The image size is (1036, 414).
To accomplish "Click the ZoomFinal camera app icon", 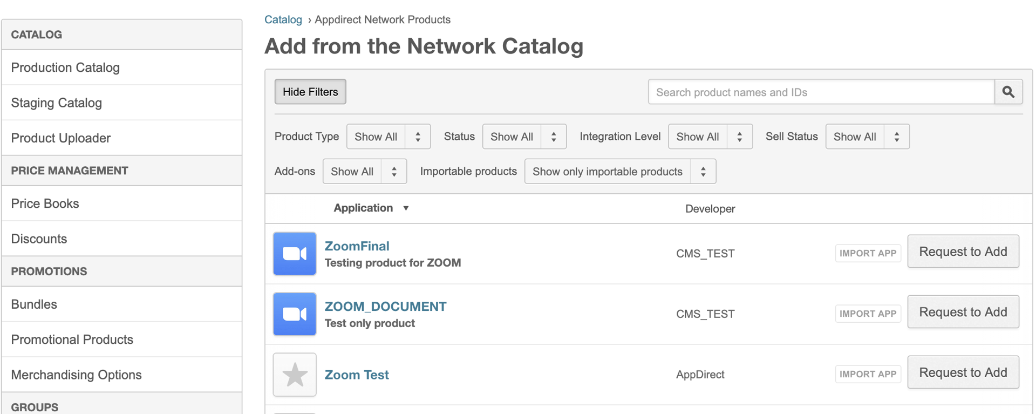I will [x=295, y=254].
